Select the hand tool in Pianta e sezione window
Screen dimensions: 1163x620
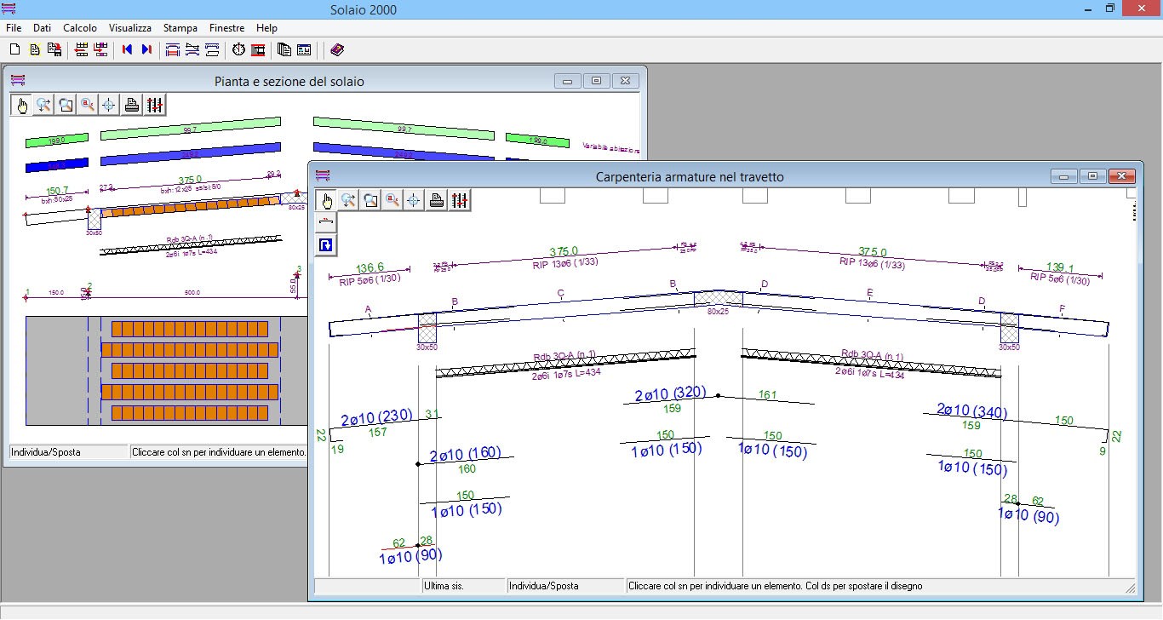point(21,105)
